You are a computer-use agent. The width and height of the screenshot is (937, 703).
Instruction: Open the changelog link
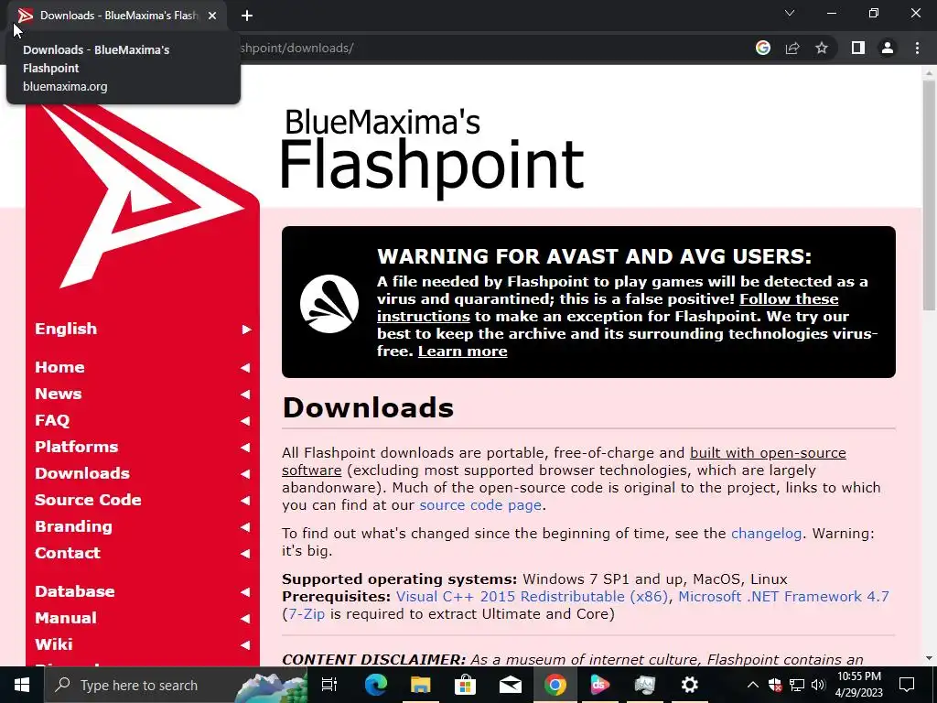pyautogui.click(x=766, y=534)
